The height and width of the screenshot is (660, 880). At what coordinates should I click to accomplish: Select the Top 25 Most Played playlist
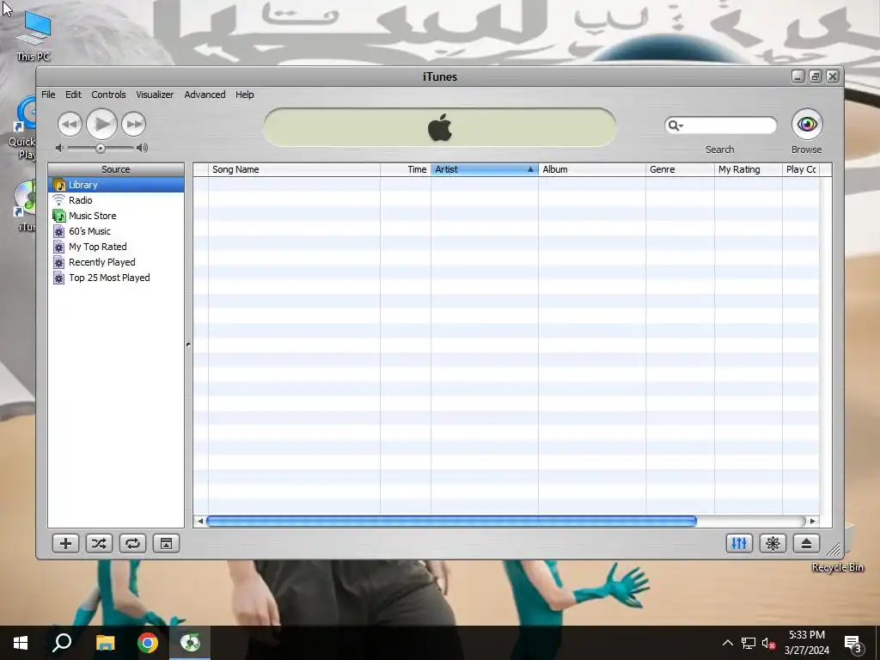coord(116,278)
